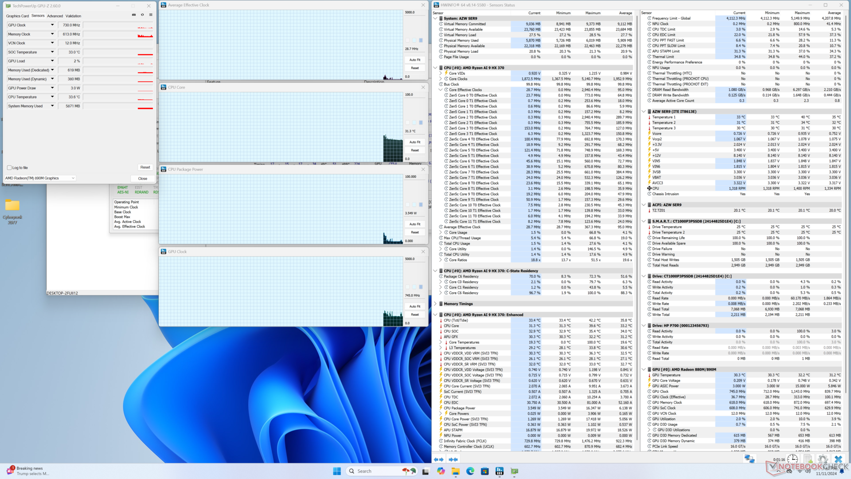Open GPU-Z hamburger menu icon
The width and height of the screenshot is (851, 479).
click(x=151, y=15)
